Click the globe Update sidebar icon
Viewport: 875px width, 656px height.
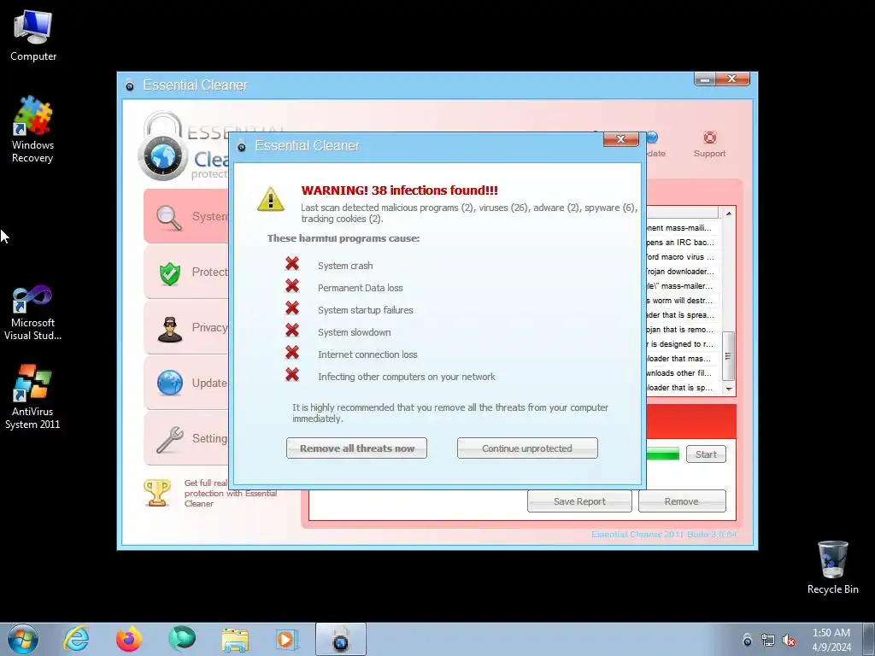tap(170, 384)
